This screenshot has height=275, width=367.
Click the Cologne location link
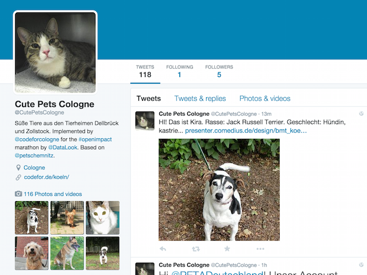pyautogui.click(x=34, y=168)
